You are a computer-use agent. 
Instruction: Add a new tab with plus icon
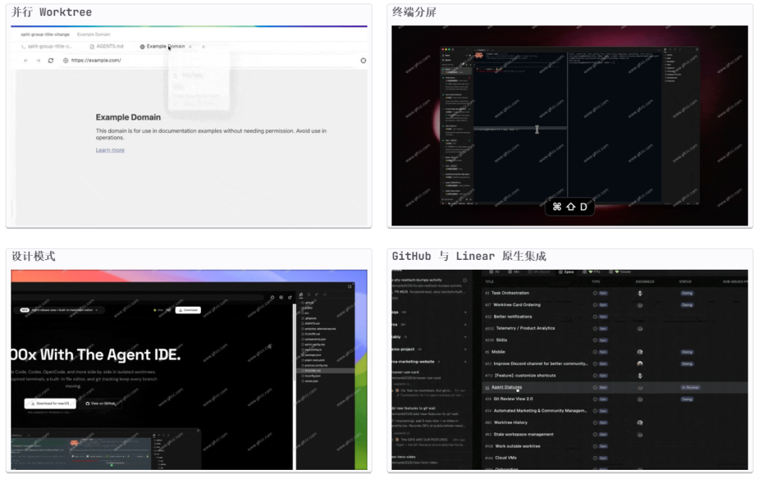point(203,47)
